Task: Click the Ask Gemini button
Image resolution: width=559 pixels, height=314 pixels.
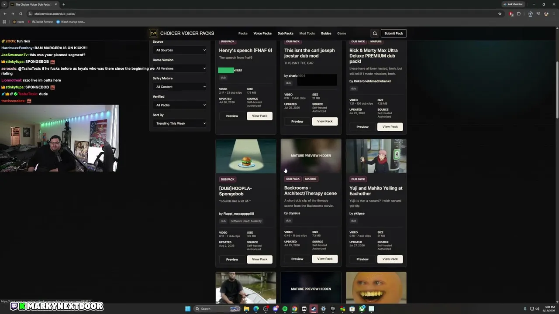Action: (x=513, y=4)
